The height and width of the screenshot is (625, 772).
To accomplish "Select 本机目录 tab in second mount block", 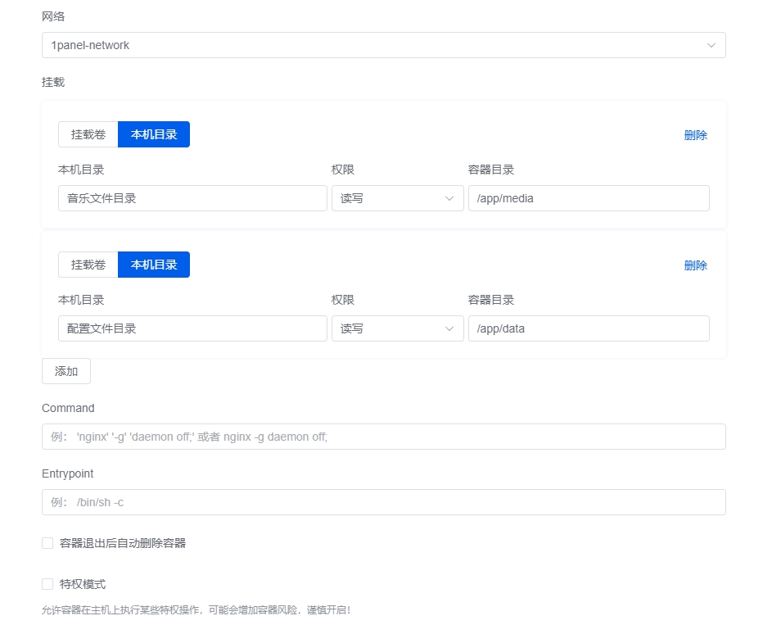I will [x=154, y=265].
